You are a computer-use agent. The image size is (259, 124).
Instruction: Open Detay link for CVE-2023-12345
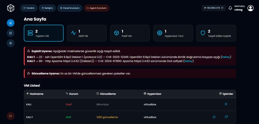click(226, 57)
